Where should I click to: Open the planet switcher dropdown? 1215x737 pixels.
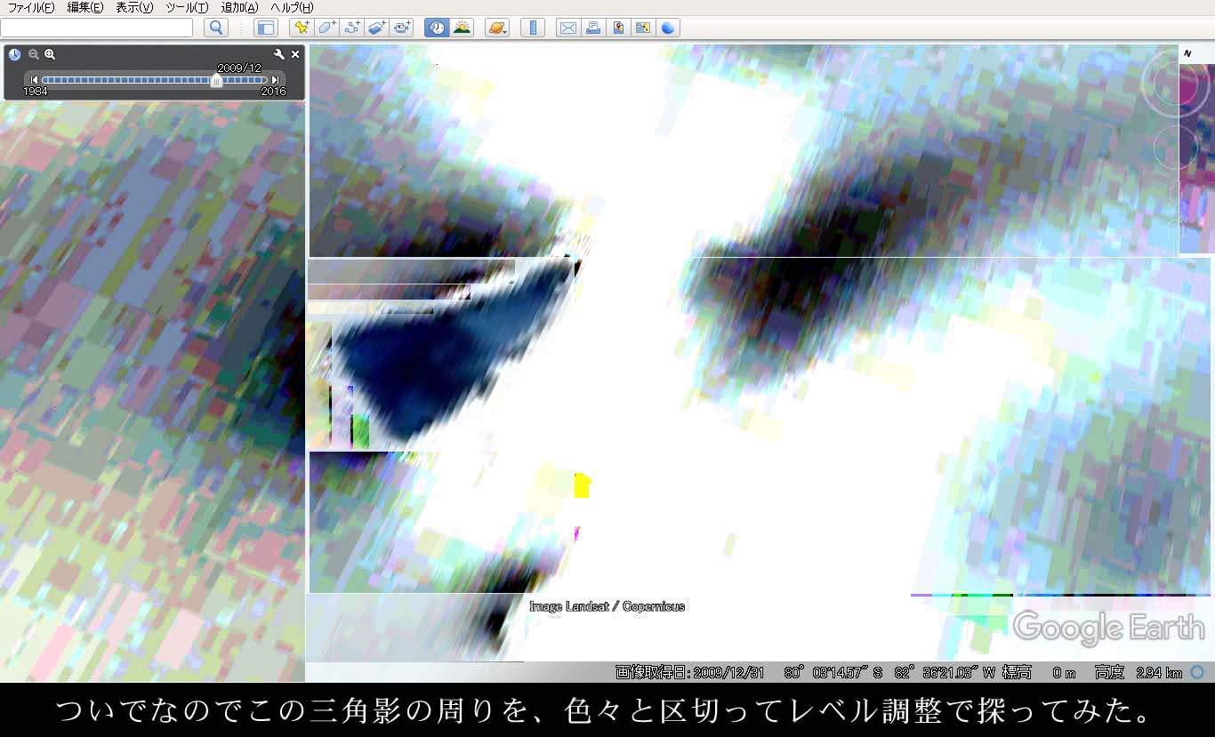[x=497, y=28]
